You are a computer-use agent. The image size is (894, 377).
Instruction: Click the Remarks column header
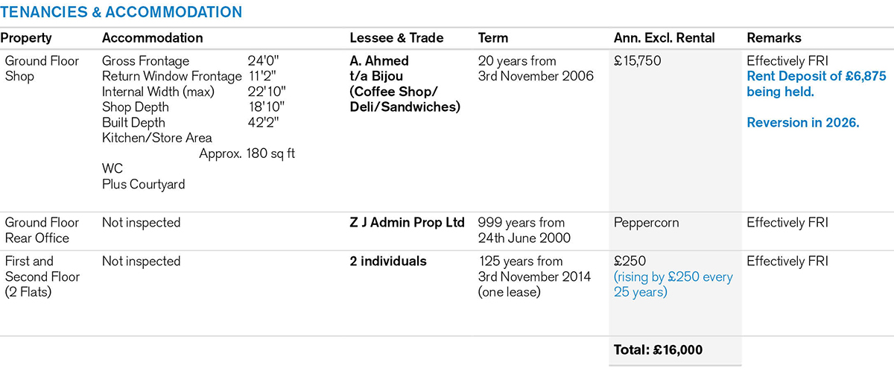coord(774,38)
